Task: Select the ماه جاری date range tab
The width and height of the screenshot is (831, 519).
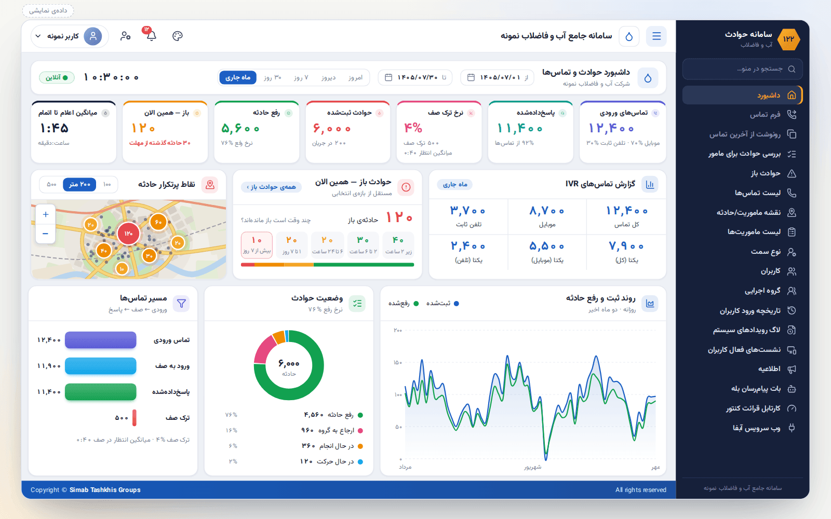Action: pyautogui.click(x=238, y=77)
